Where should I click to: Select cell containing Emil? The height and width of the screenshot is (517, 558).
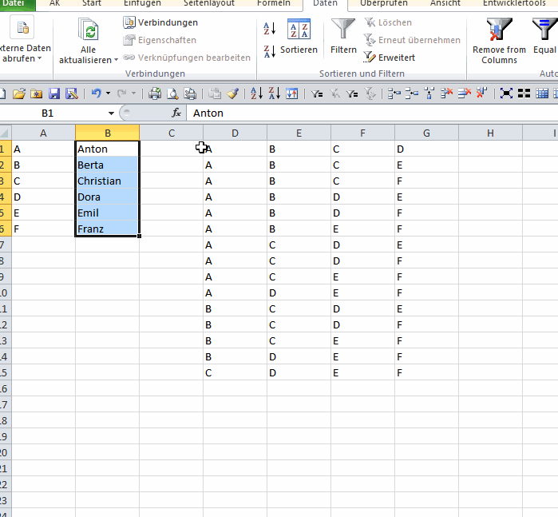107,213
